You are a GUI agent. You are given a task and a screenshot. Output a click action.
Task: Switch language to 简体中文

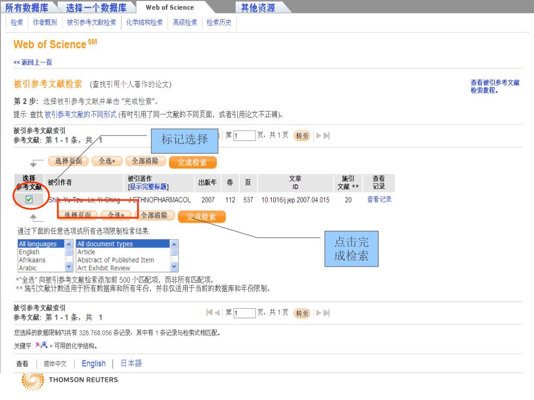coord(55,364)
